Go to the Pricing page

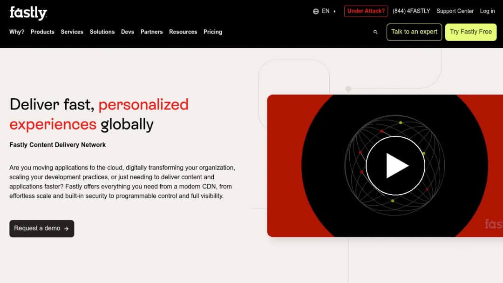coord(213,32)
